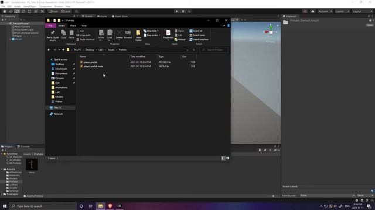Open the Easy access dropdown in Explorer
The width and height of the screenshot is (375, 210).
(x=152, y=35)
